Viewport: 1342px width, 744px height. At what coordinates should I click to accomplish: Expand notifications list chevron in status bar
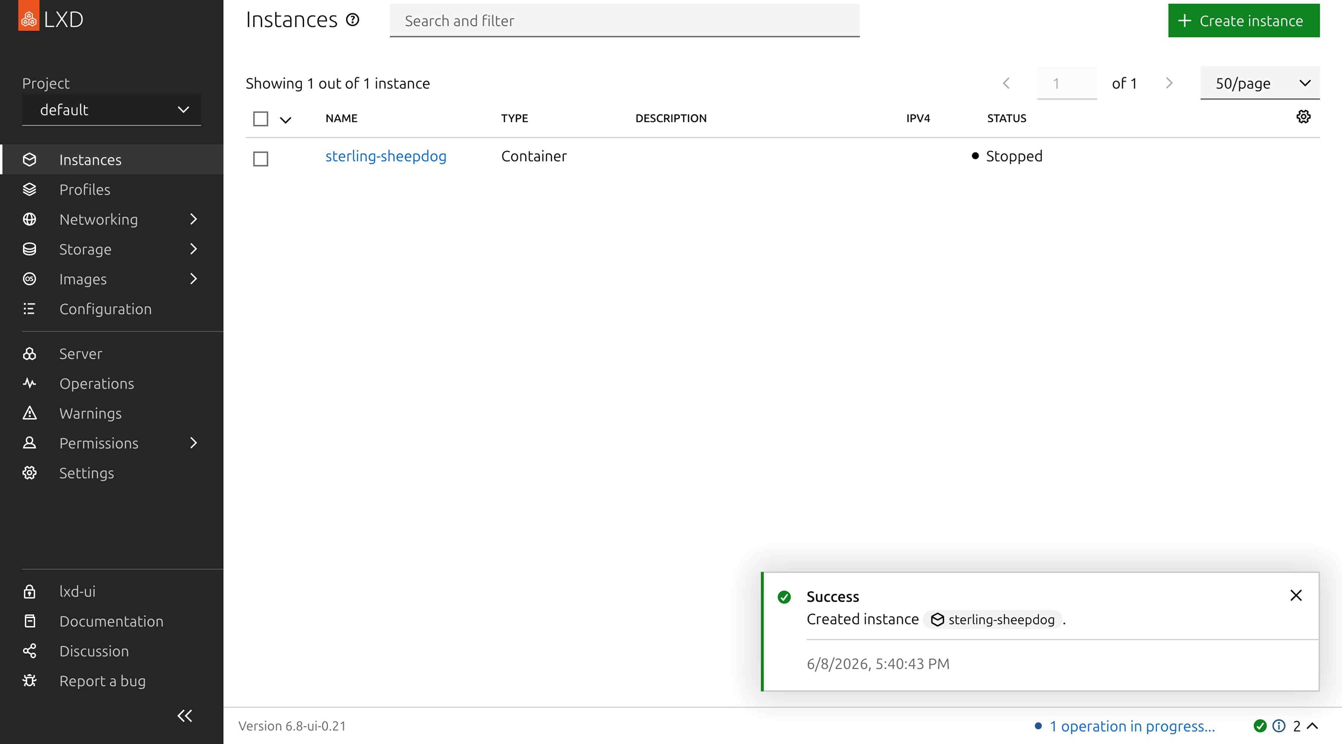(x=1313, y=726)
